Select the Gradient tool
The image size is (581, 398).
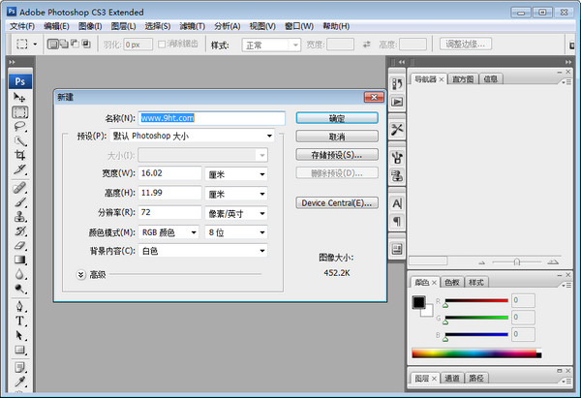click(19, 260)
